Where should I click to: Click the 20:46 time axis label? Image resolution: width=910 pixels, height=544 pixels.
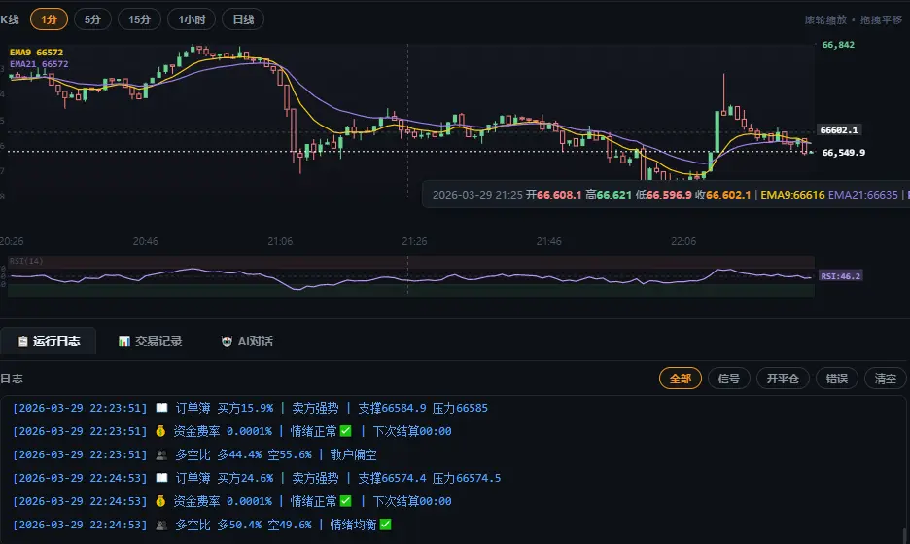coord(145,241)
